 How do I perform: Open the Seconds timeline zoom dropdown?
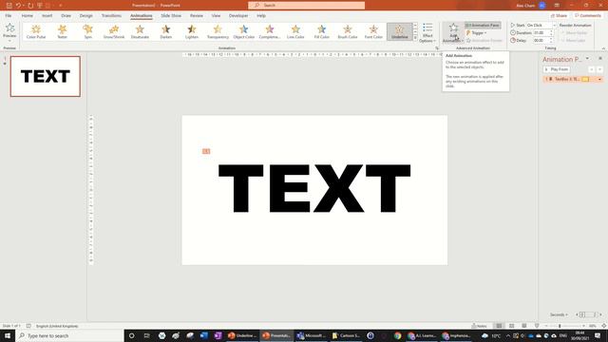[x=559, y=314]
